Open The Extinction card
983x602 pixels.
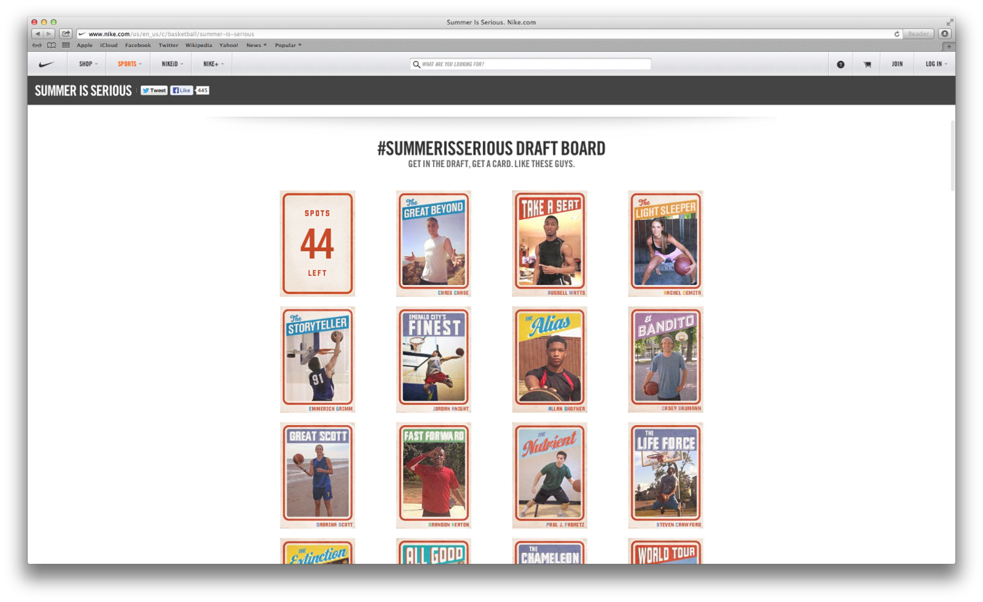click(317, 552)
